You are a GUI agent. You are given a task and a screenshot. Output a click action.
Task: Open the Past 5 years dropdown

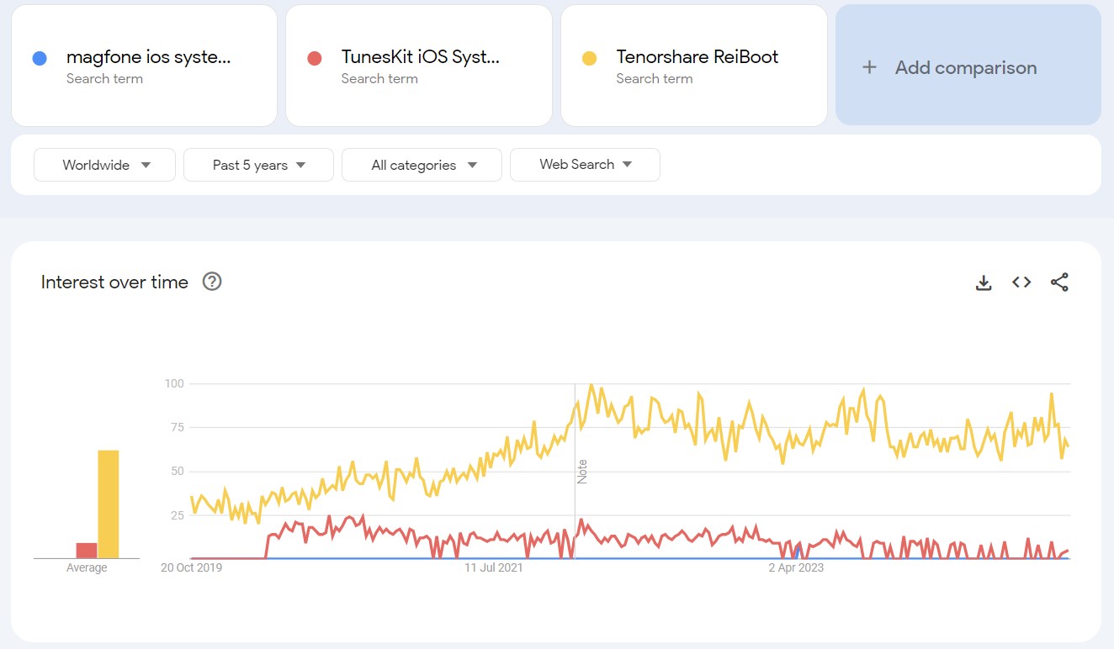[258, 165]
